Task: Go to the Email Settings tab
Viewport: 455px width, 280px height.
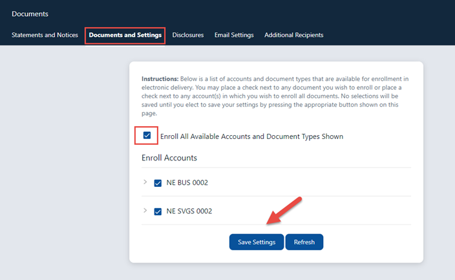Action: (x=234, y=35)
